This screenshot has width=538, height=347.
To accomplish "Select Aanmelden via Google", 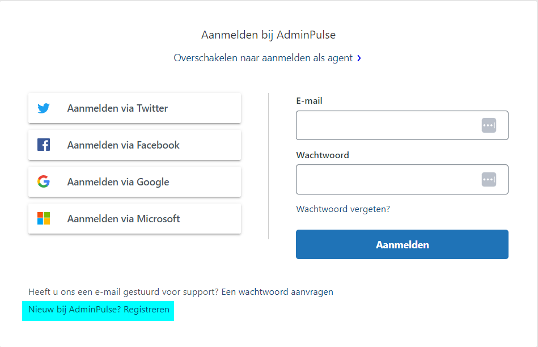I will tap(134, 181).
